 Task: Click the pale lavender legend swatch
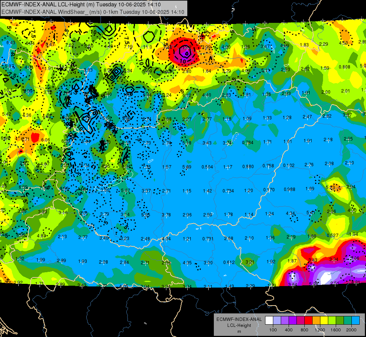coord(277,320)
